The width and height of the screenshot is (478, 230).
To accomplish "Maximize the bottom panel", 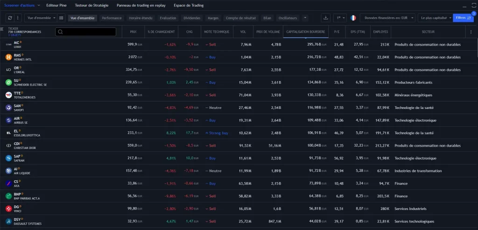I will (x=473, y=5).
